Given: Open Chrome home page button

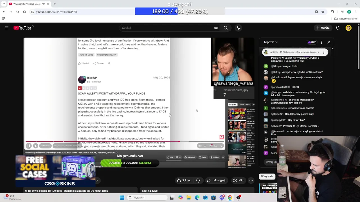Looking at the screenshot, I should 24,12.
